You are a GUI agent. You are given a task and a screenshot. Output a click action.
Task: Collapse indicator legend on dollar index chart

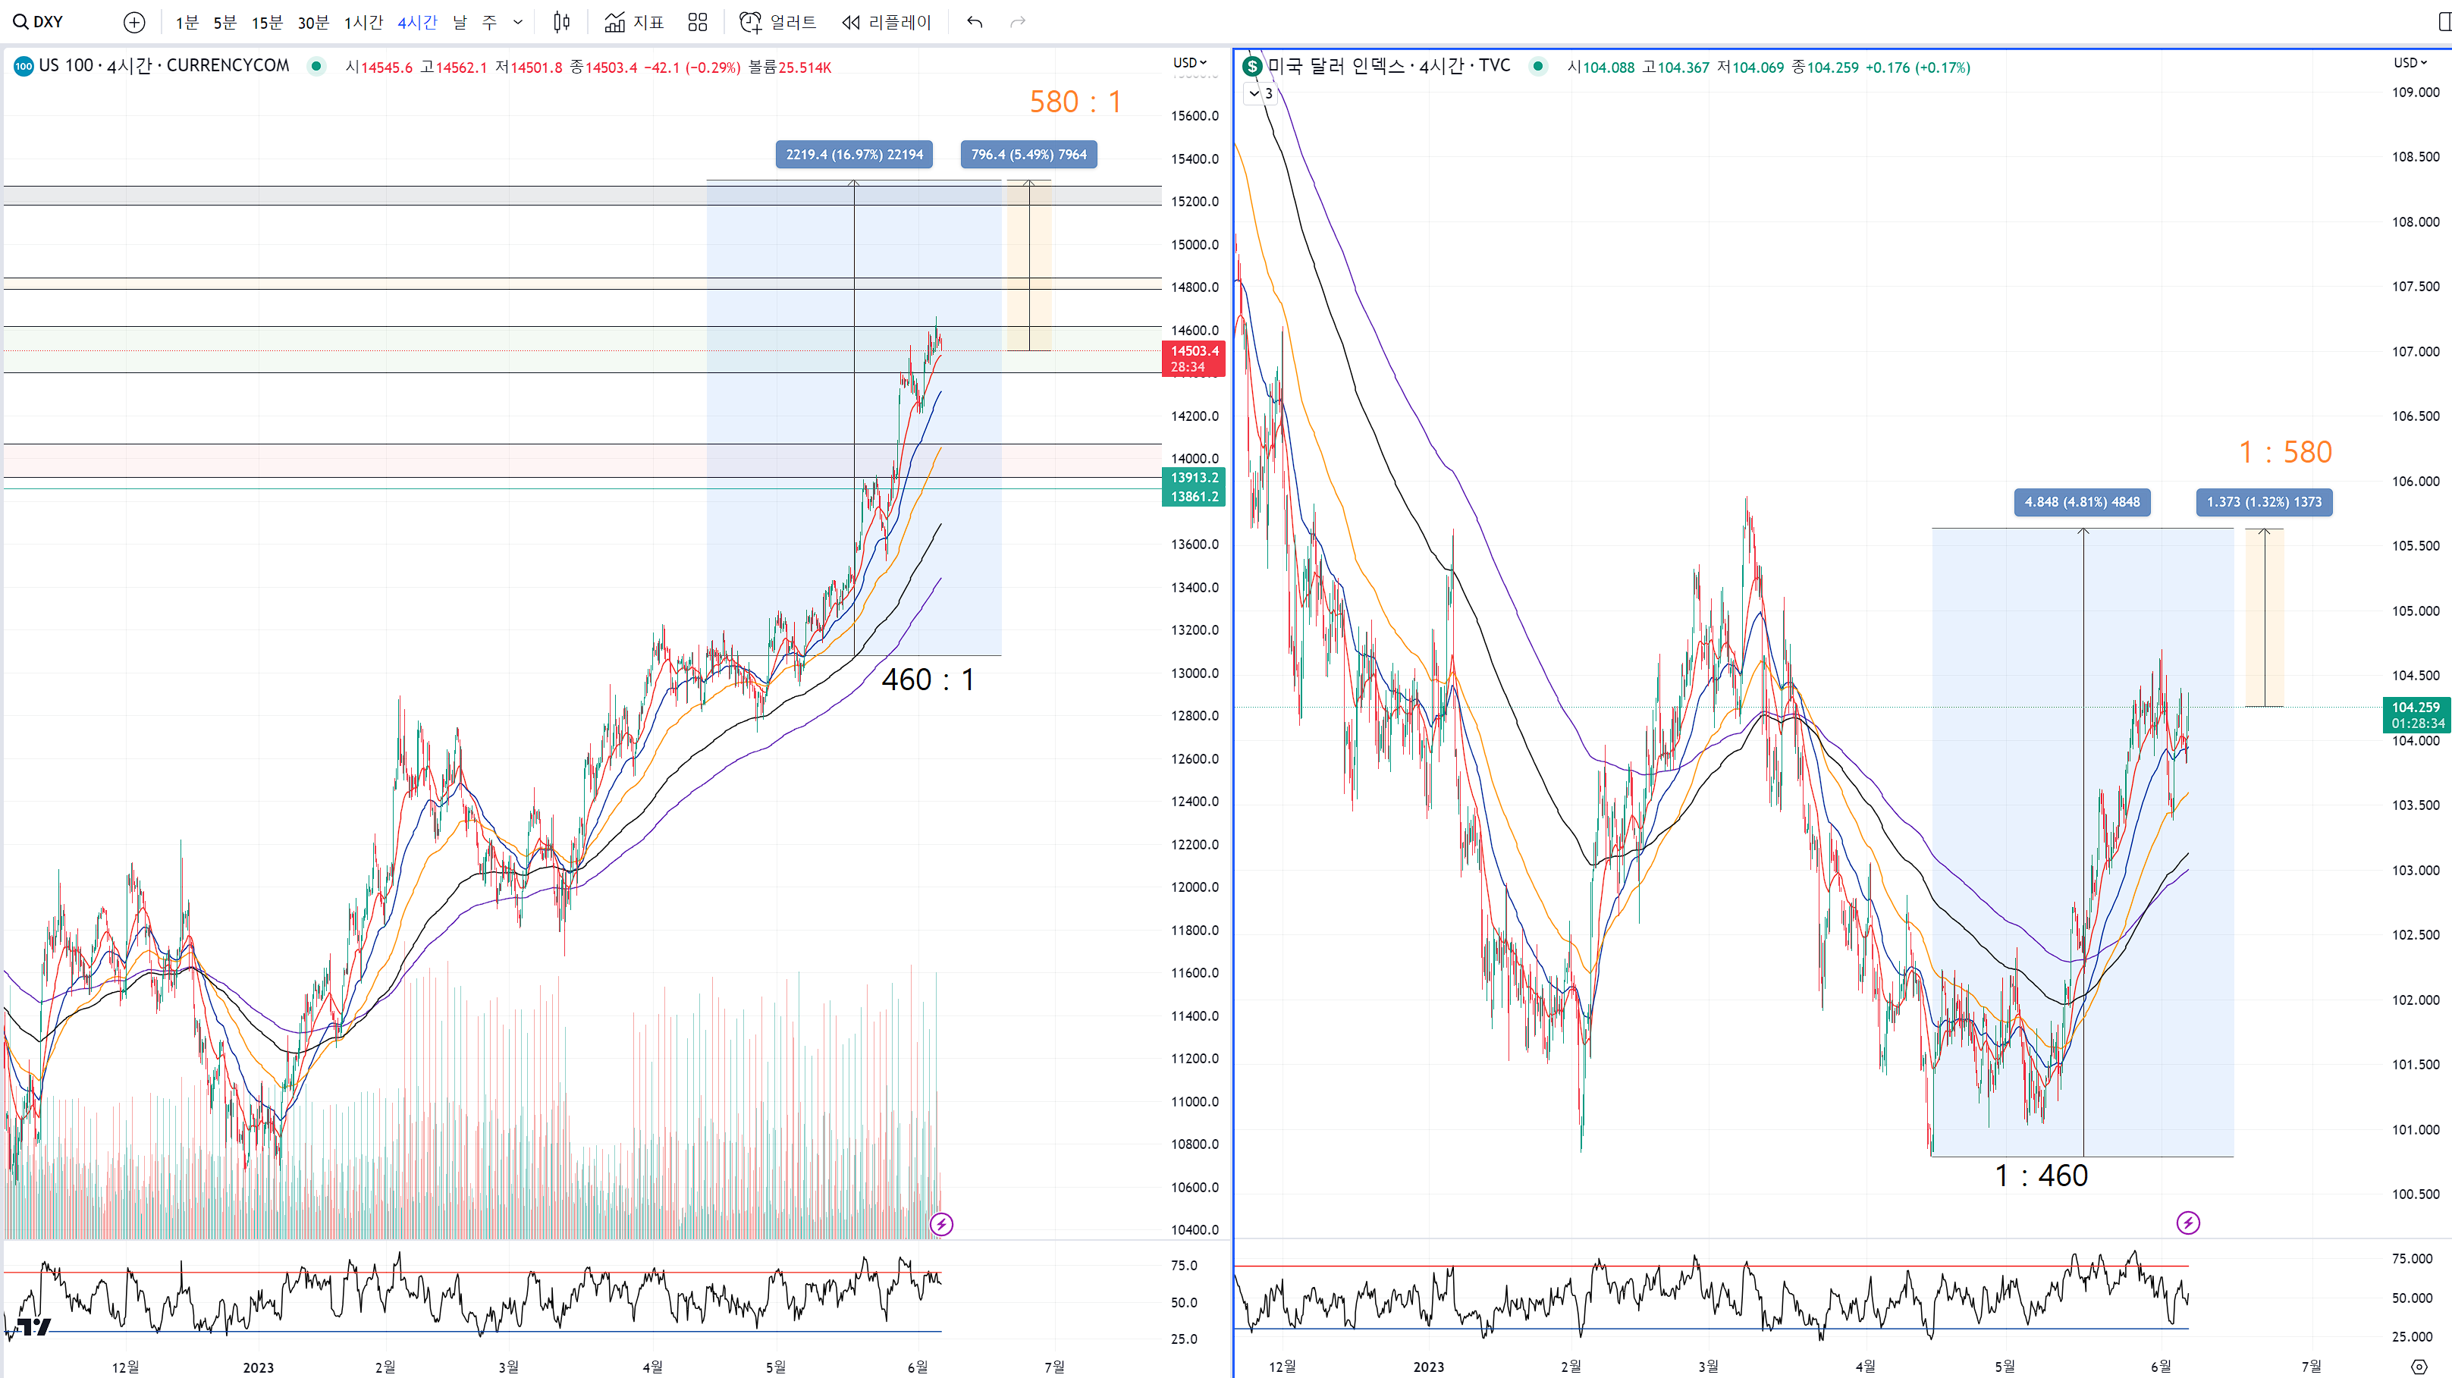pyautogui.click(x=1254, y=93)
